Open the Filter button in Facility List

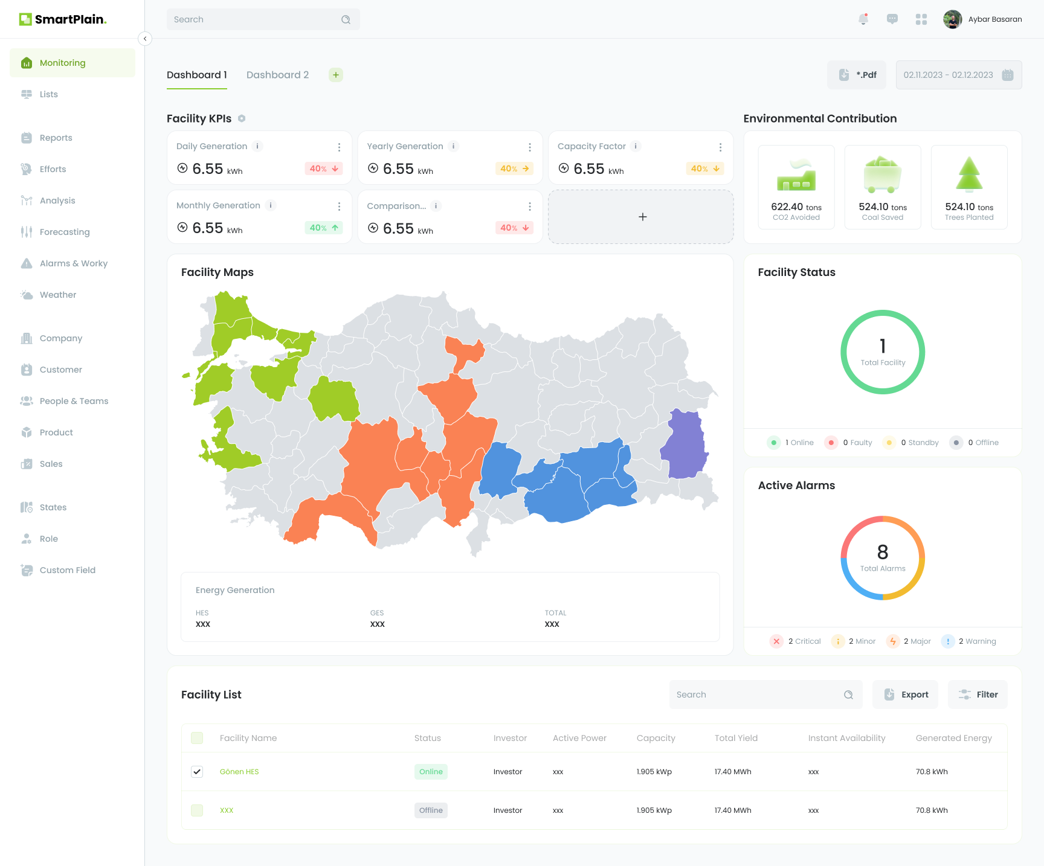tap(978, 694)
